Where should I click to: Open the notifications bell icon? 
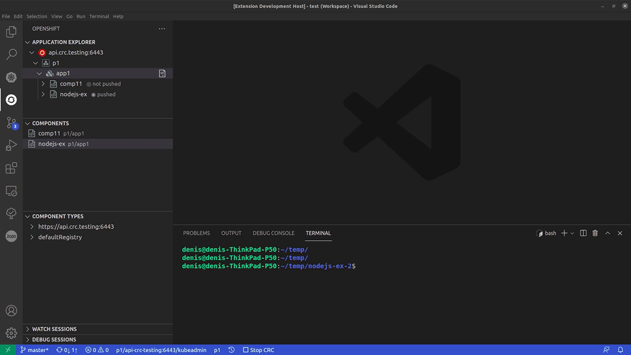pos(621,350)
